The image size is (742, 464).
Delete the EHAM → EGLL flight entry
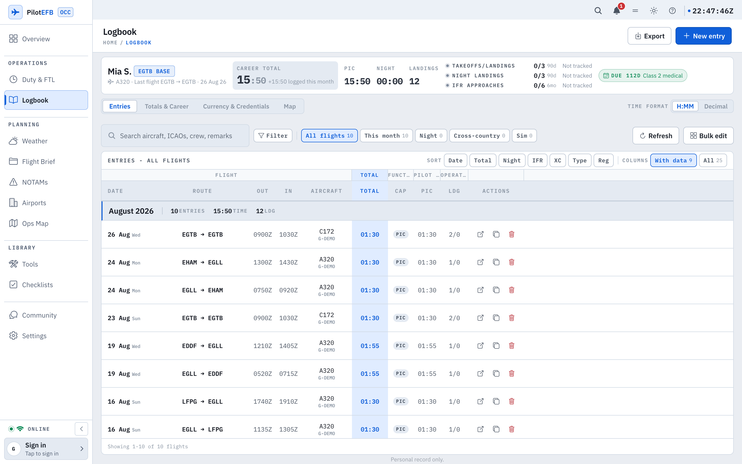[x=511, y=262]
